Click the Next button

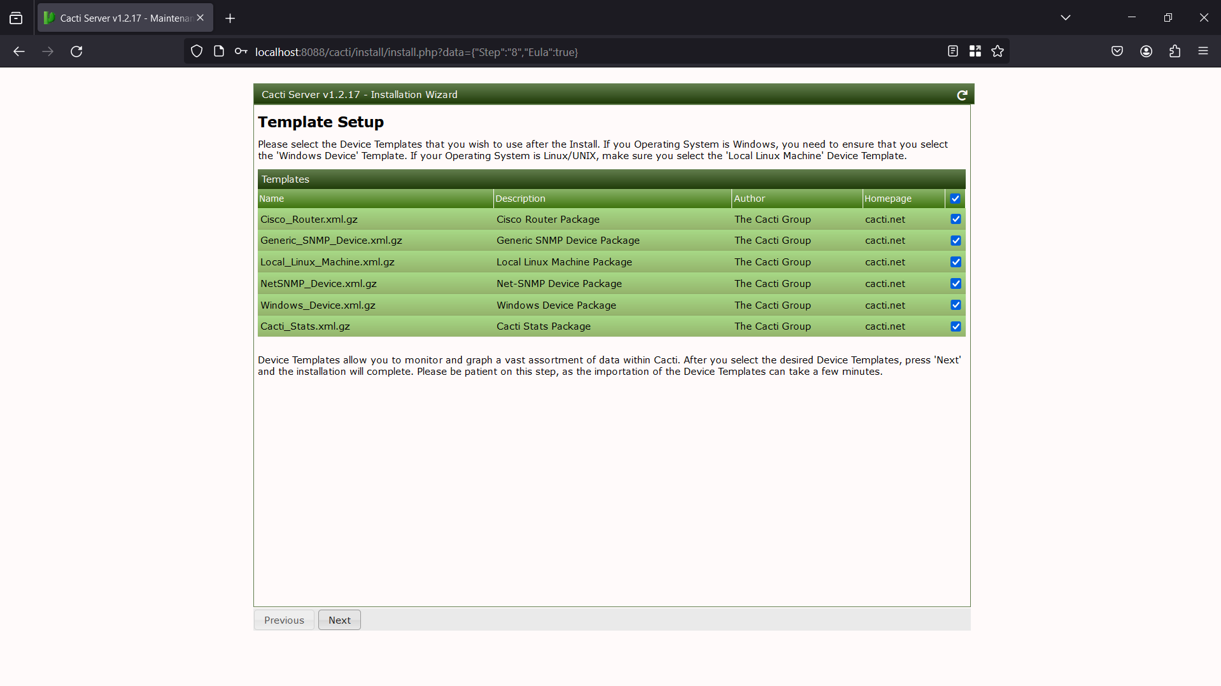tap(339, 620)
